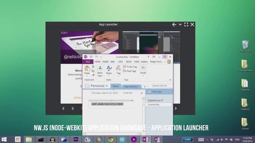
Task: Go to next app with right chevron
Action: [x=176, y=108]
